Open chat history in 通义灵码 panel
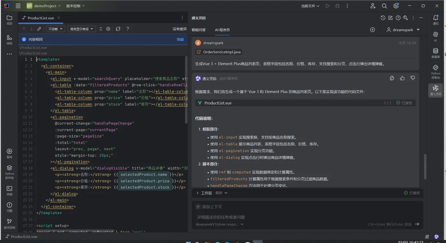Screen dimensions: 446x243 pos(383,18)
